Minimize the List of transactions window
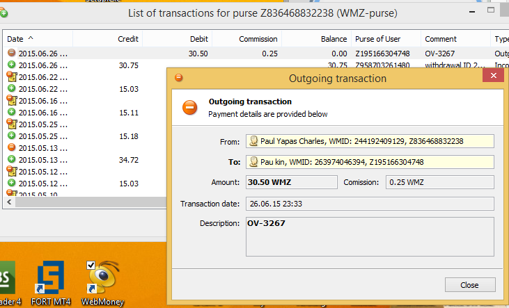The width and height of the screenshot is (509, 308). tap(472, 12)
